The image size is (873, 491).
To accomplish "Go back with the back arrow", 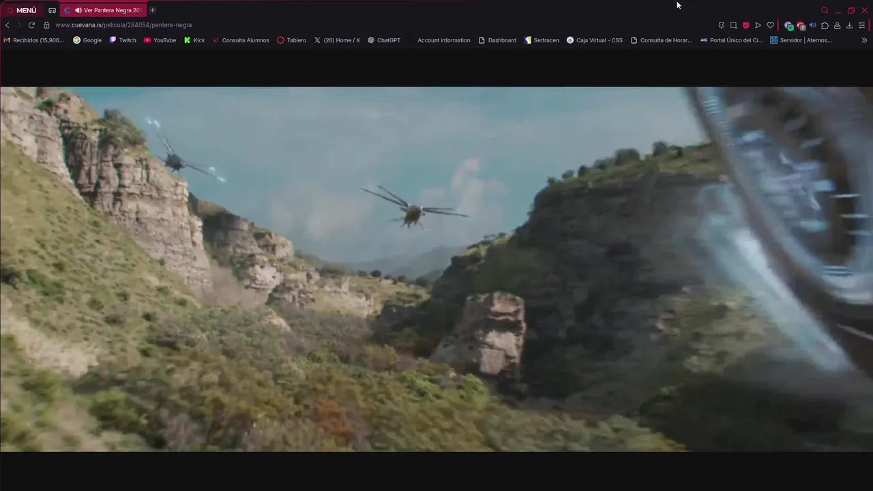I will click(8, 25).
